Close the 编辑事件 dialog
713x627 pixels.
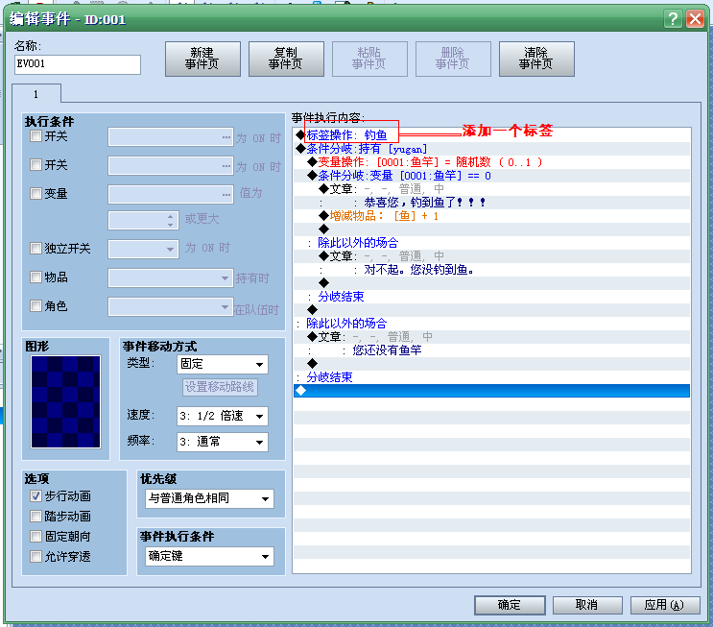[696, 18]
